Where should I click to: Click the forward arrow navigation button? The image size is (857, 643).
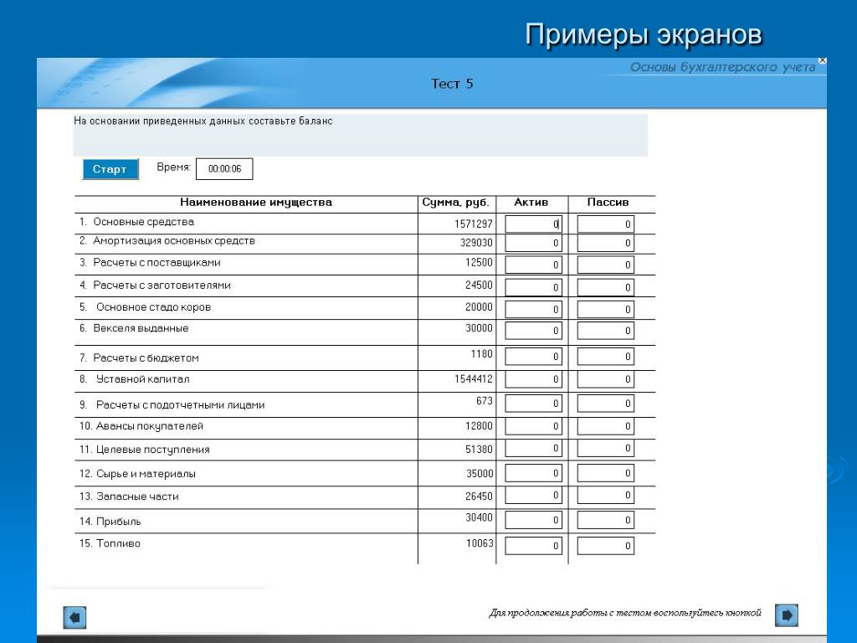tap(787, 615)
